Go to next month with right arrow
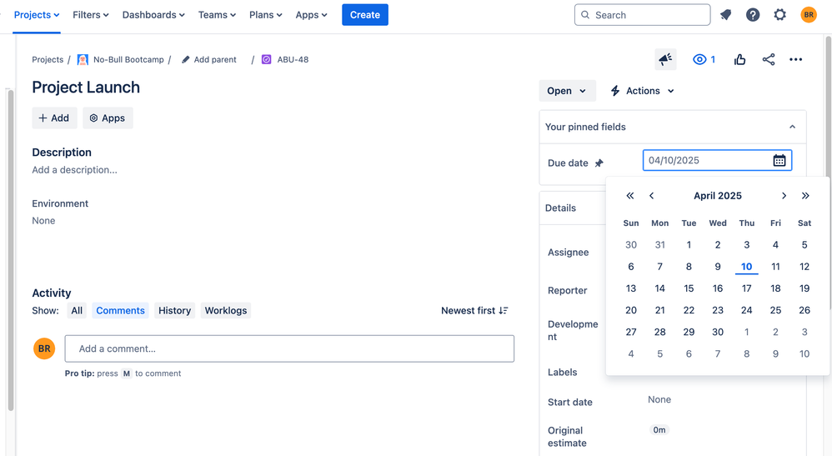832x456 pixels. pos(784,196)
